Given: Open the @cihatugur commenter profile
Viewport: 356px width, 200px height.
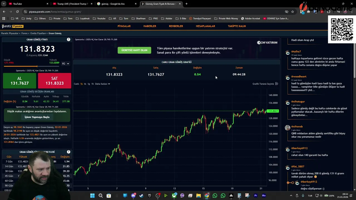Looking at the screenshot, I should pyautogui.click(x=298, y=102).
